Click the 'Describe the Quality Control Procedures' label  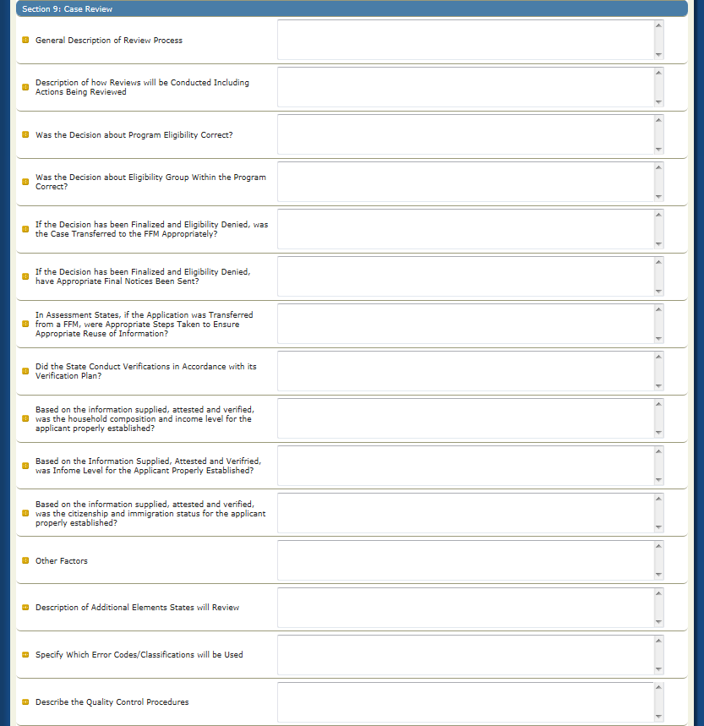(112, 702)
